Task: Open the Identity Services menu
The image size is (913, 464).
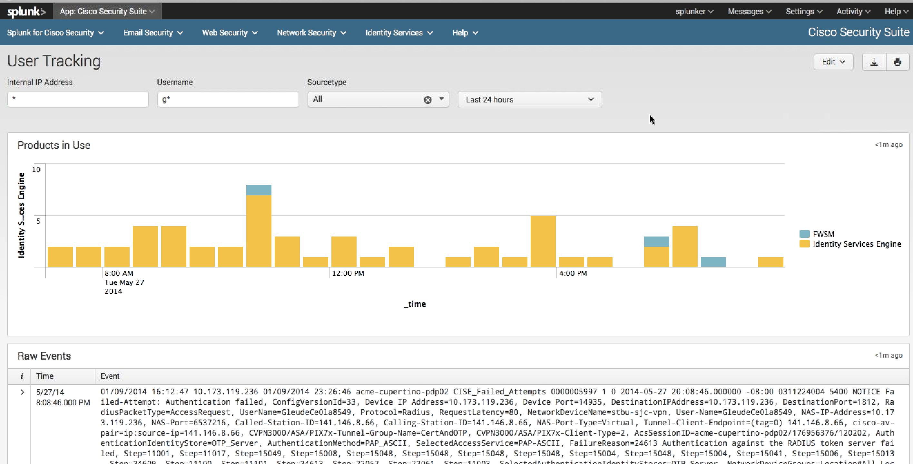Action: click(x=399, y=33)
